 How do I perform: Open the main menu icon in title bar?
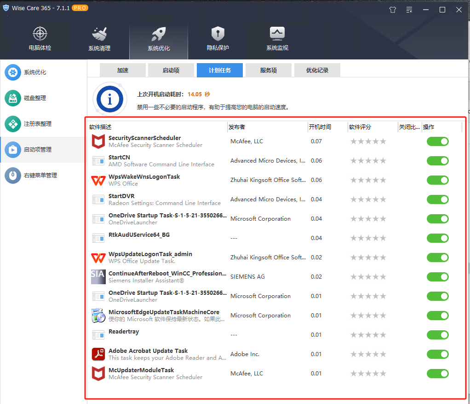tap(409, 10)
